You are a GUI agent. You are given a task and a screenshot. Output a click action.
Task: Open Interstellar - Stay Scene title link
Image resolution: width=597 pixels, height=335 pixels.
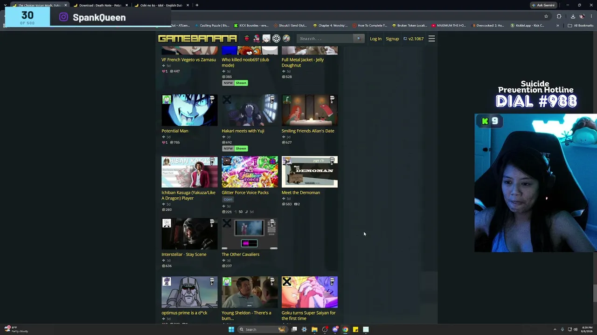(184, 255)
